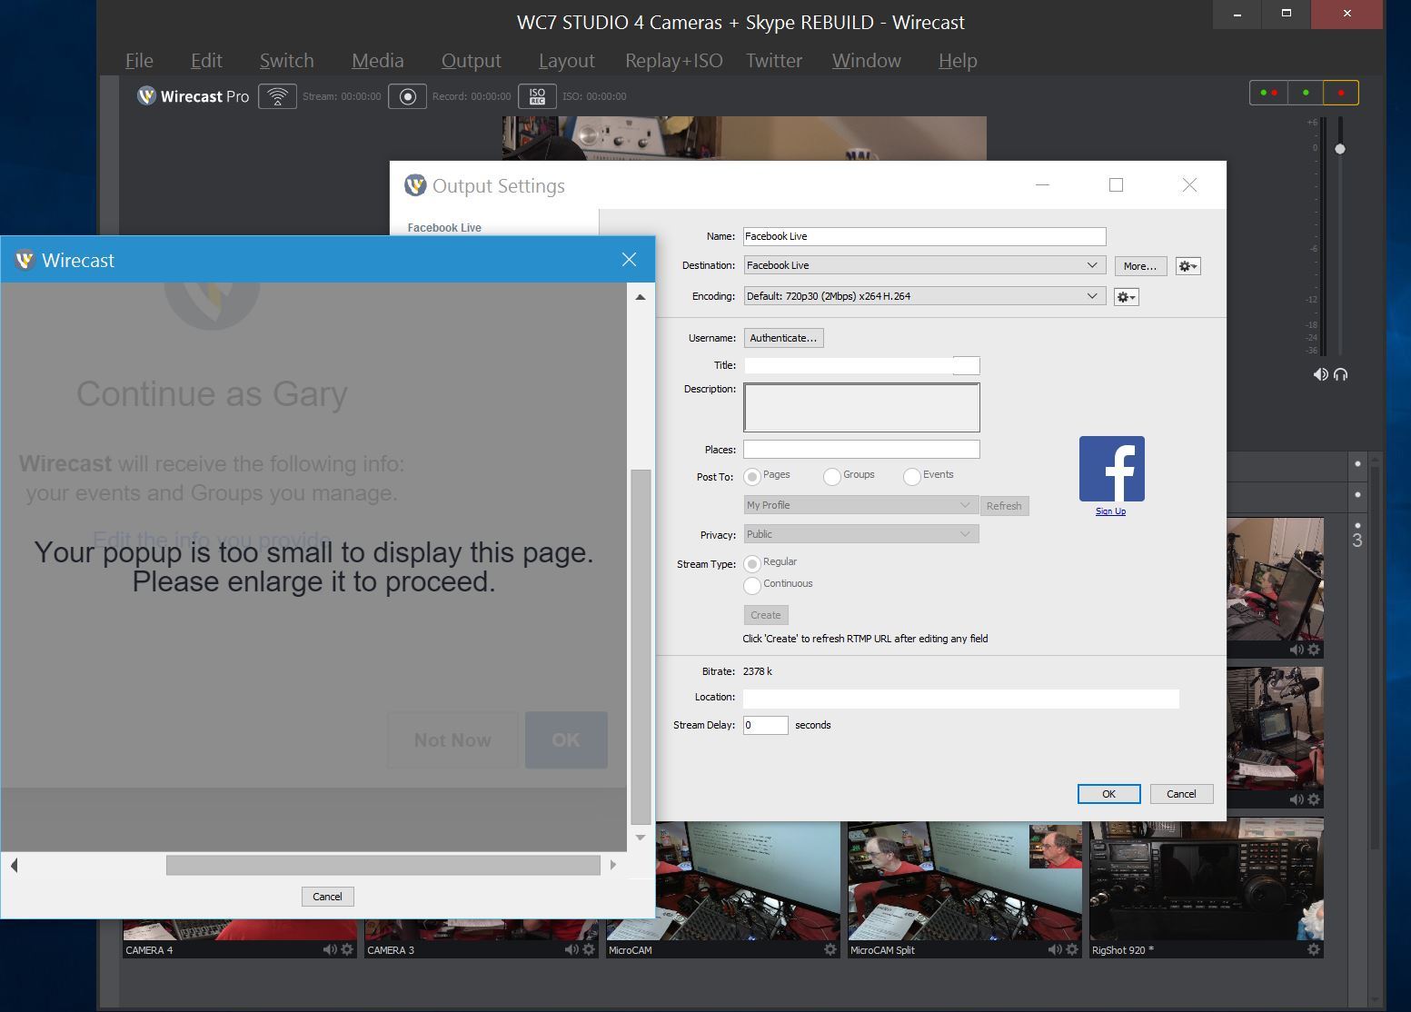Click the Name input field
The image size is (1411, 1012).
[924, 236]
